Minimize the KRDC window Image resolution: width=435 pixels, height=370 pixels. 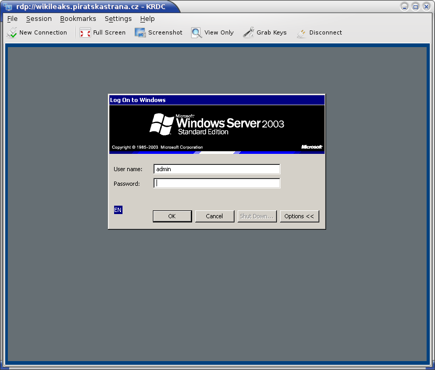click(x=405, y=6)
